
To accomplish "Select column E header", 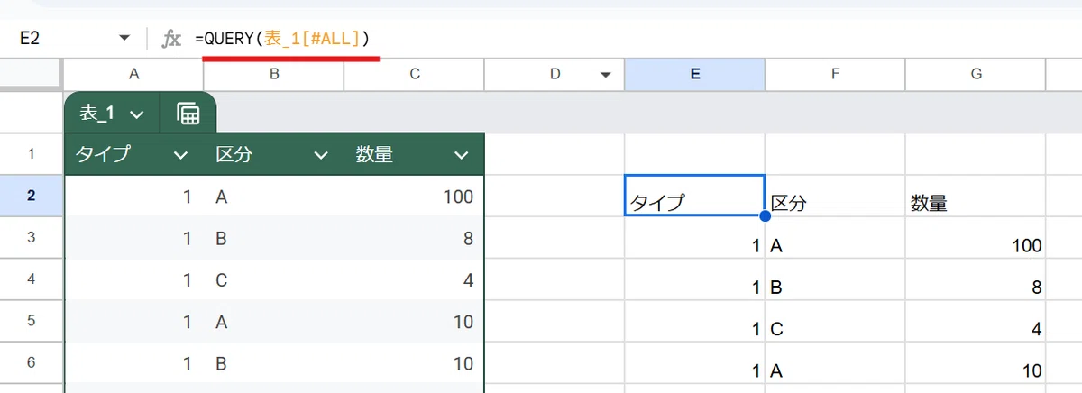I will [694, 75].
